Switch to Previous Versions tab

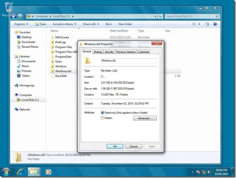click(x=126, y=52)
